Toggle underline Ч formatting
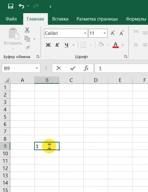148x192 pixels. (67, 45)
